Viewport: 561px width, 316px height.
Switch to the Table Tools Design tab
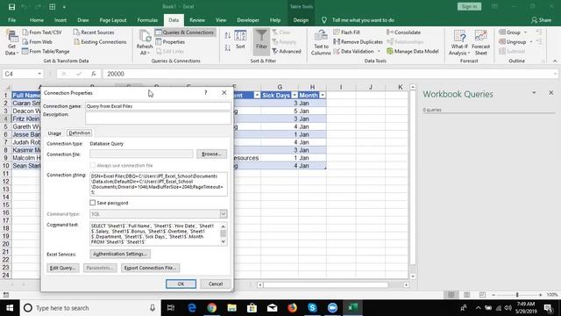[x=301, y=20]
